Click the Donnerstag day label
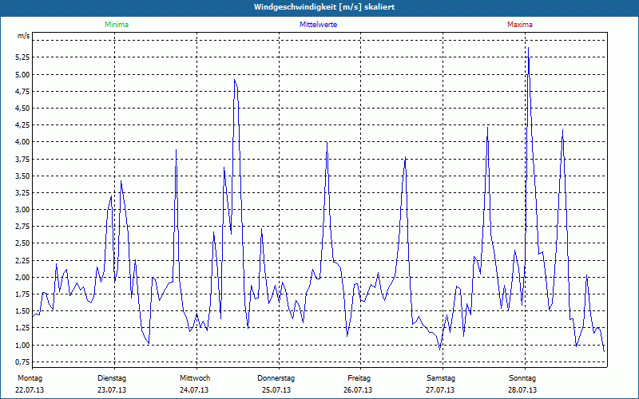This screenshot has width=639, height=399. point(276,378)
